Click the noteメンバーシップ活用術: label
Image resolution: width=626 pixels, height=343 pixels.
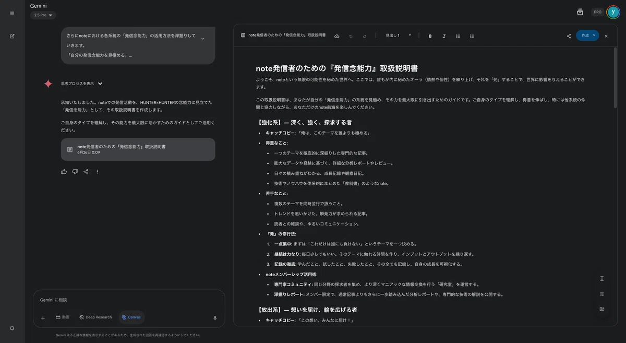(x=291, y=274)
